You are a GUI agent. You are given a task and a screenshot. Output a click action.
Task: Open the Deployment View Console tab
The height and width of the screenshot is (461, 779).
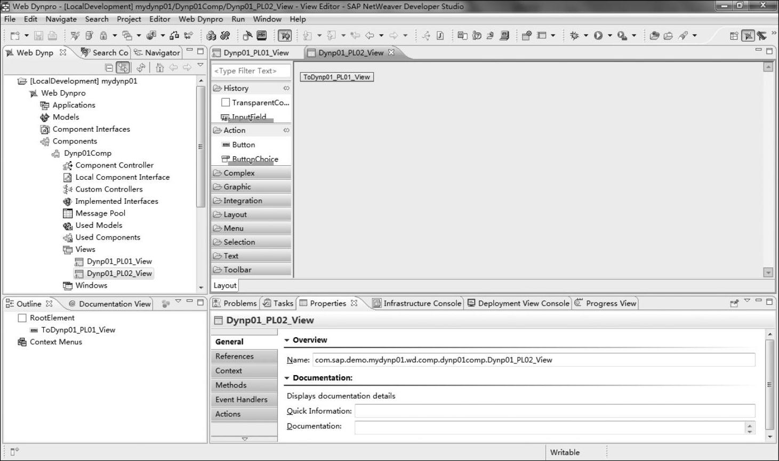tap(519, 303)
